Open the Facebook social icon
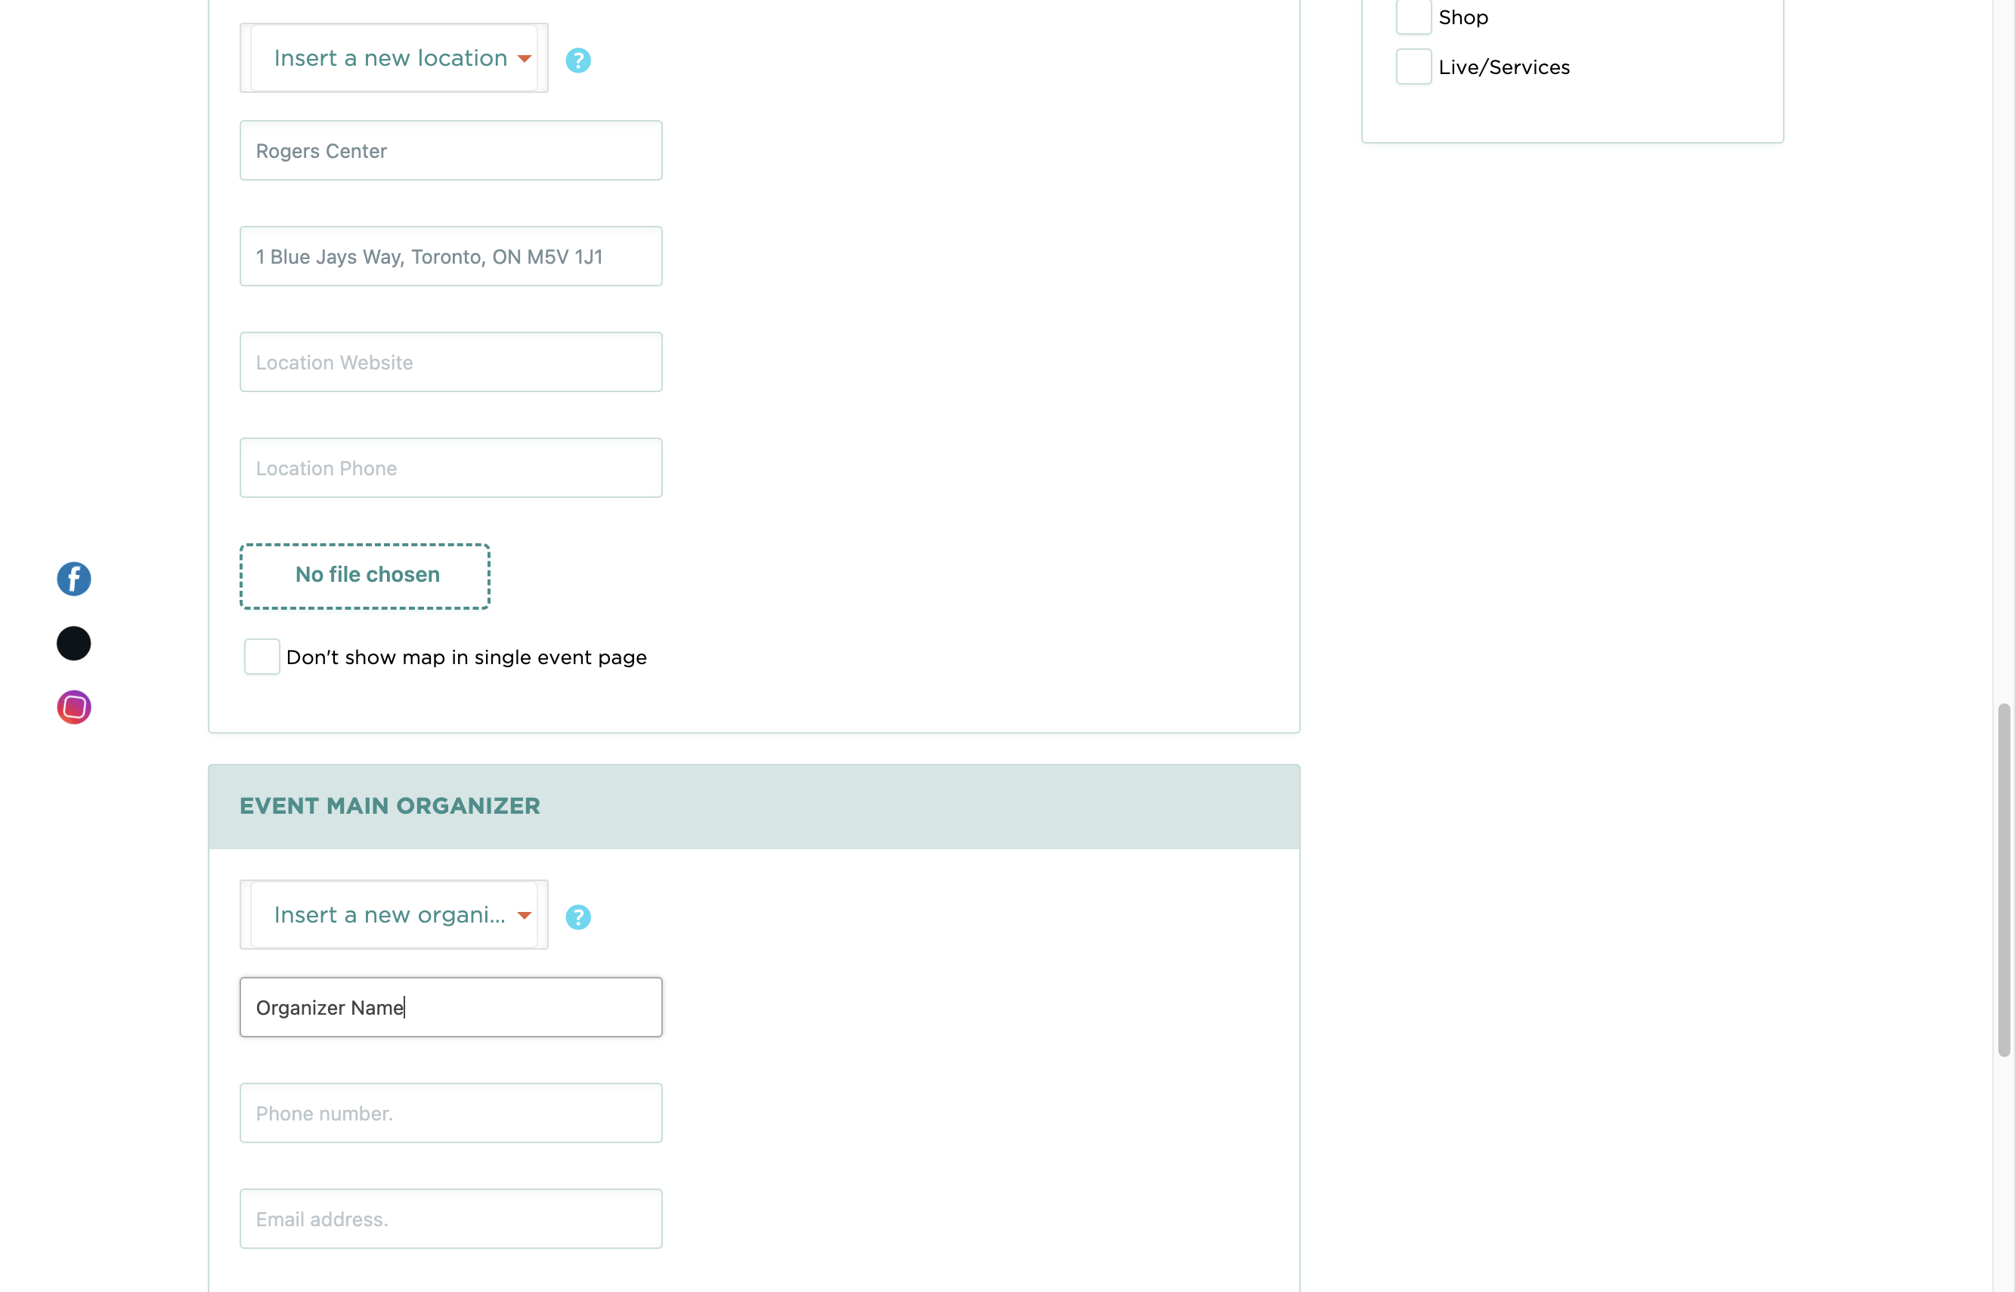Screen dimensions: 2015x1292 pyautogui.click(x=74, y=579)
